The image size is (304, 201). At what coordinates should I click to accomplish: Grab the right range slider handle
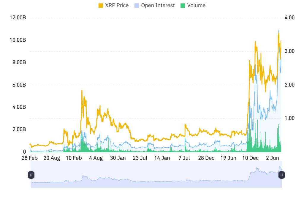(x=282, y=175)
